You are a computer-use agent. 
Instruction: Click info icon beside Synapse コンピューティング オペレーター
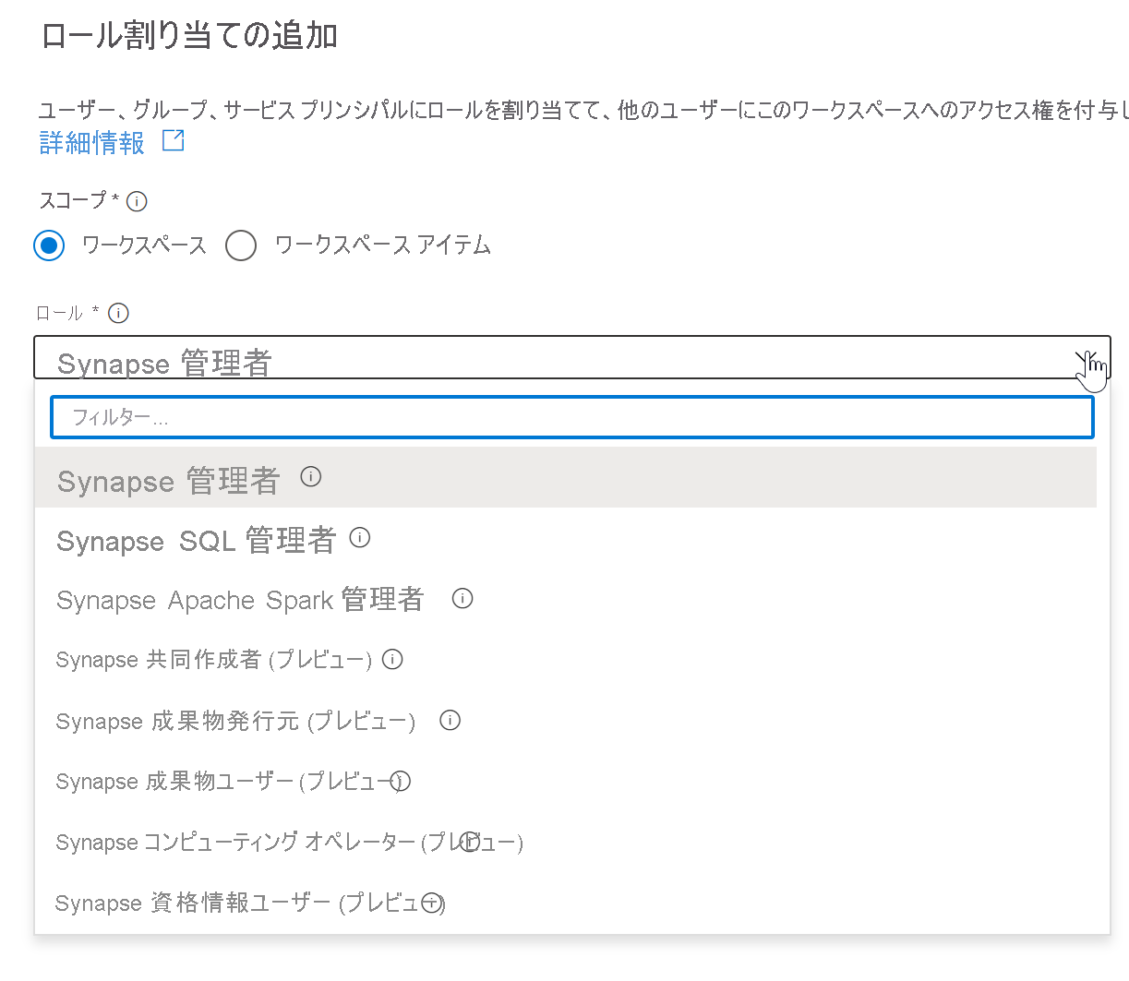pos(470,842)
